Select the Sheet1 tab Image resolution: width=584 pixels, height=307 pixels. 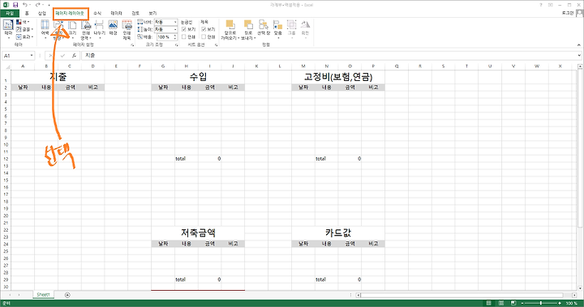pos(43,295)
